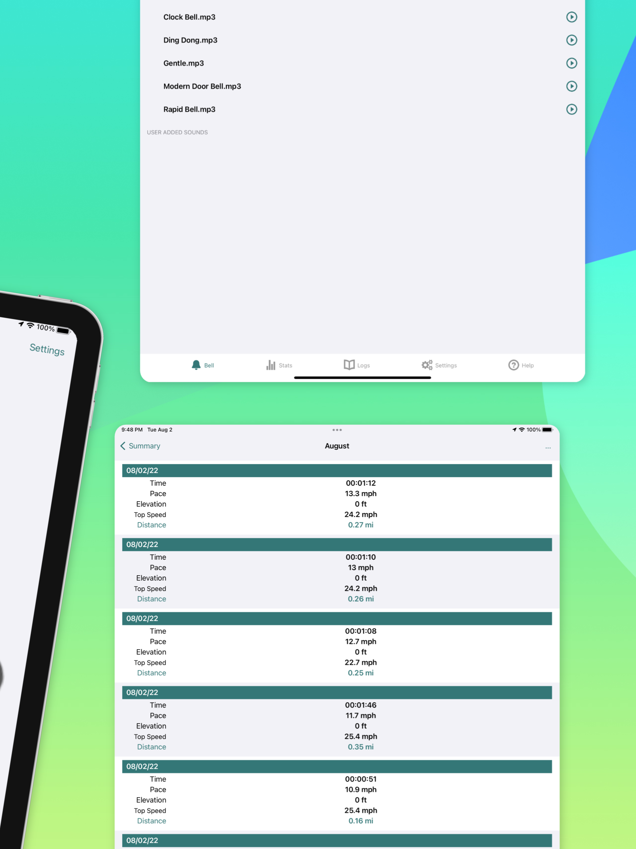
Task: Select the 12.7 mph pace value
Action: [x=361, y=642]
